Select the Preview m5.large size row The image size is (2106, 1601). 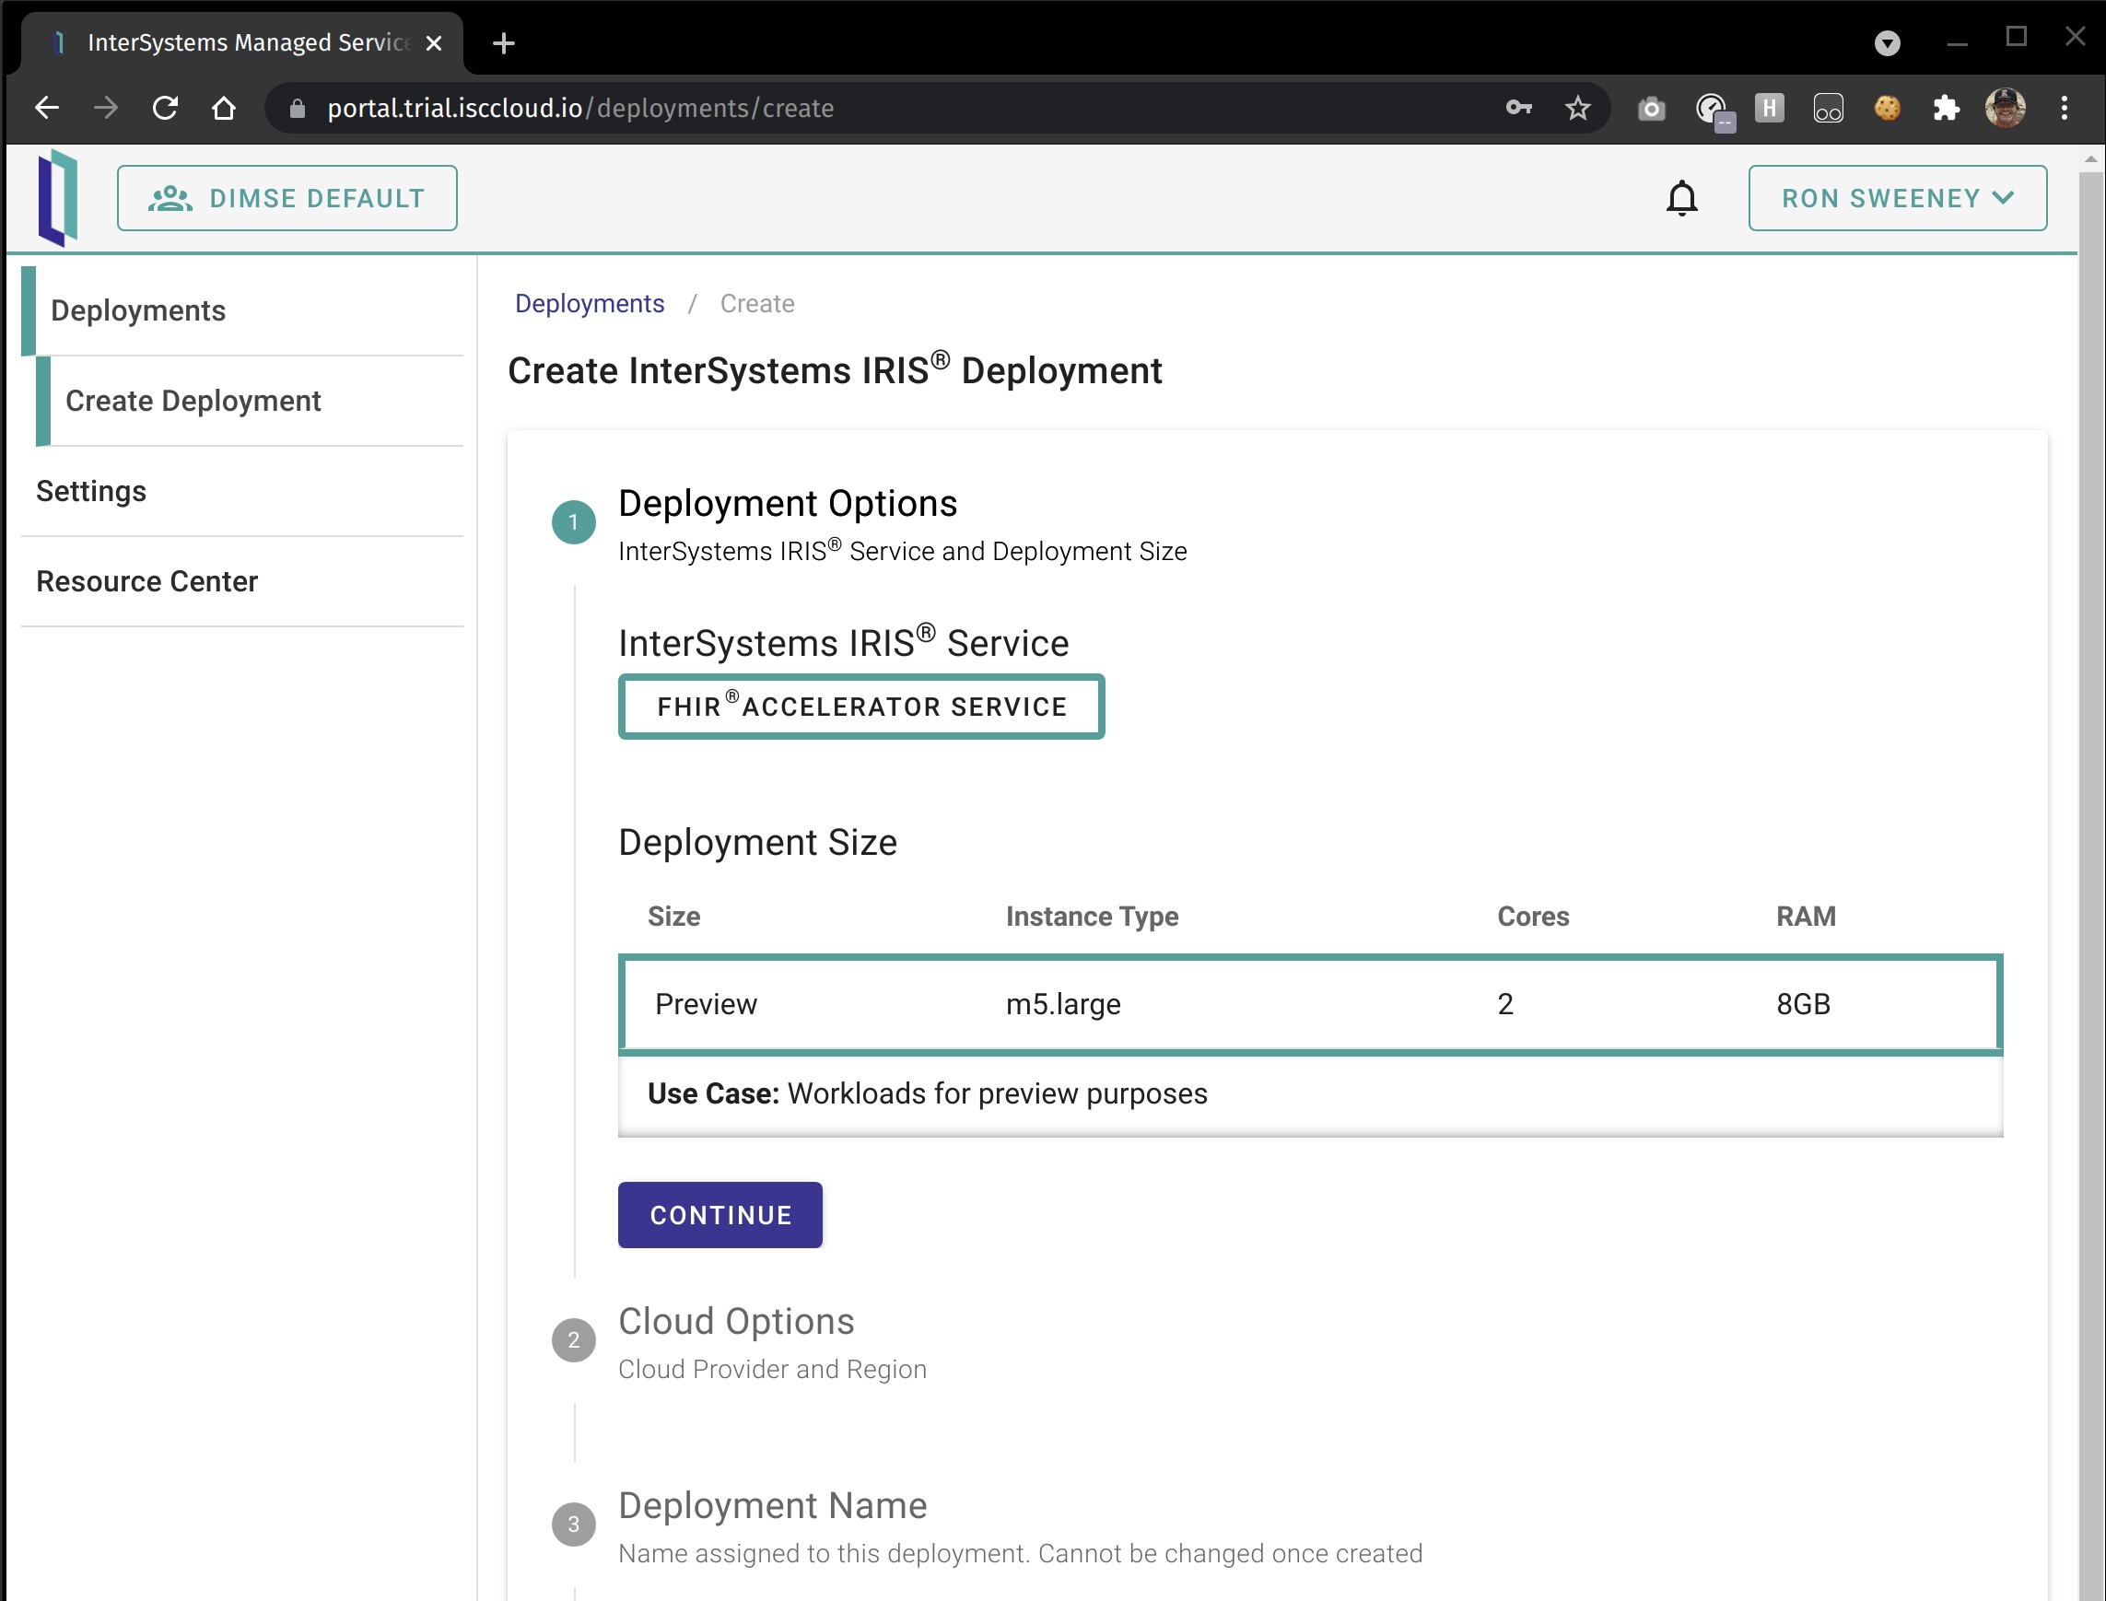coord(1309,1003)
